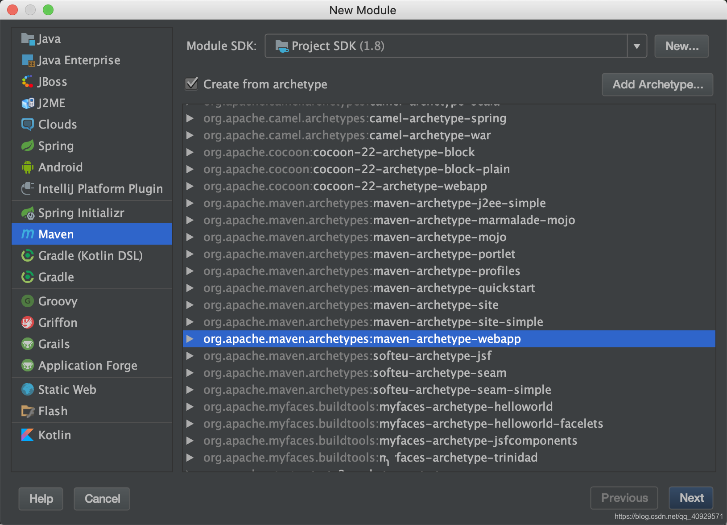727x525 pixels.
Task: Expand maven-archetype-webapp tree node
Action: point(190,339)
